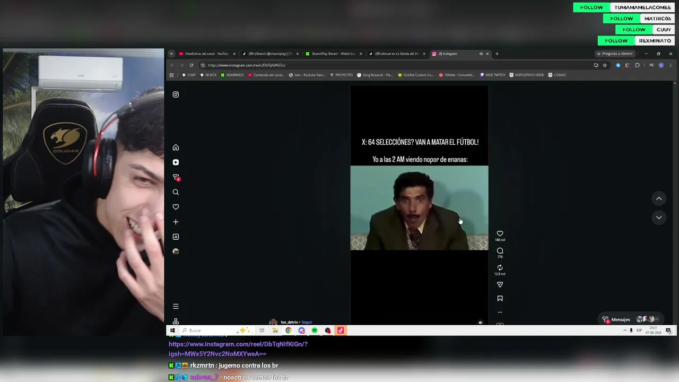Viewport: 679px width, 382px height.
Task: Open Notifications heart in sidebar
Action: point(176,207)
